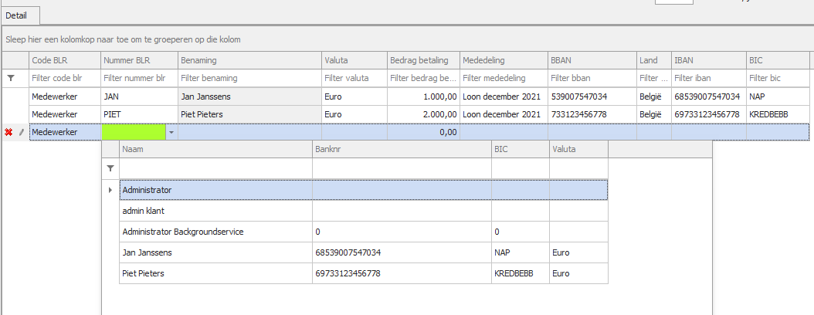Click the Filter bban field

tap(592, 78)
